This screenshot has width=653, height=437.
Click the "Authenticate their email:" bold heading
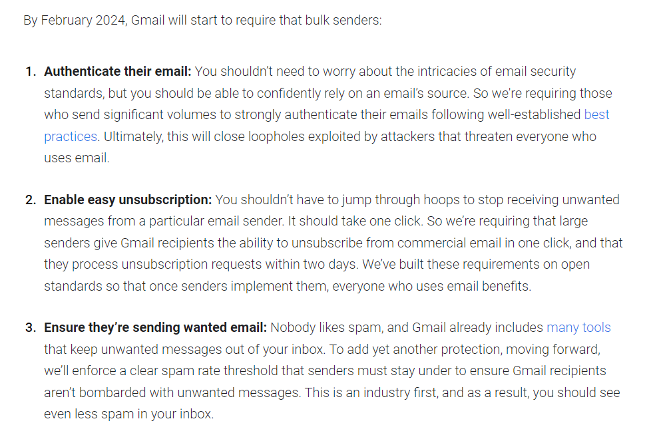[118, 71]
